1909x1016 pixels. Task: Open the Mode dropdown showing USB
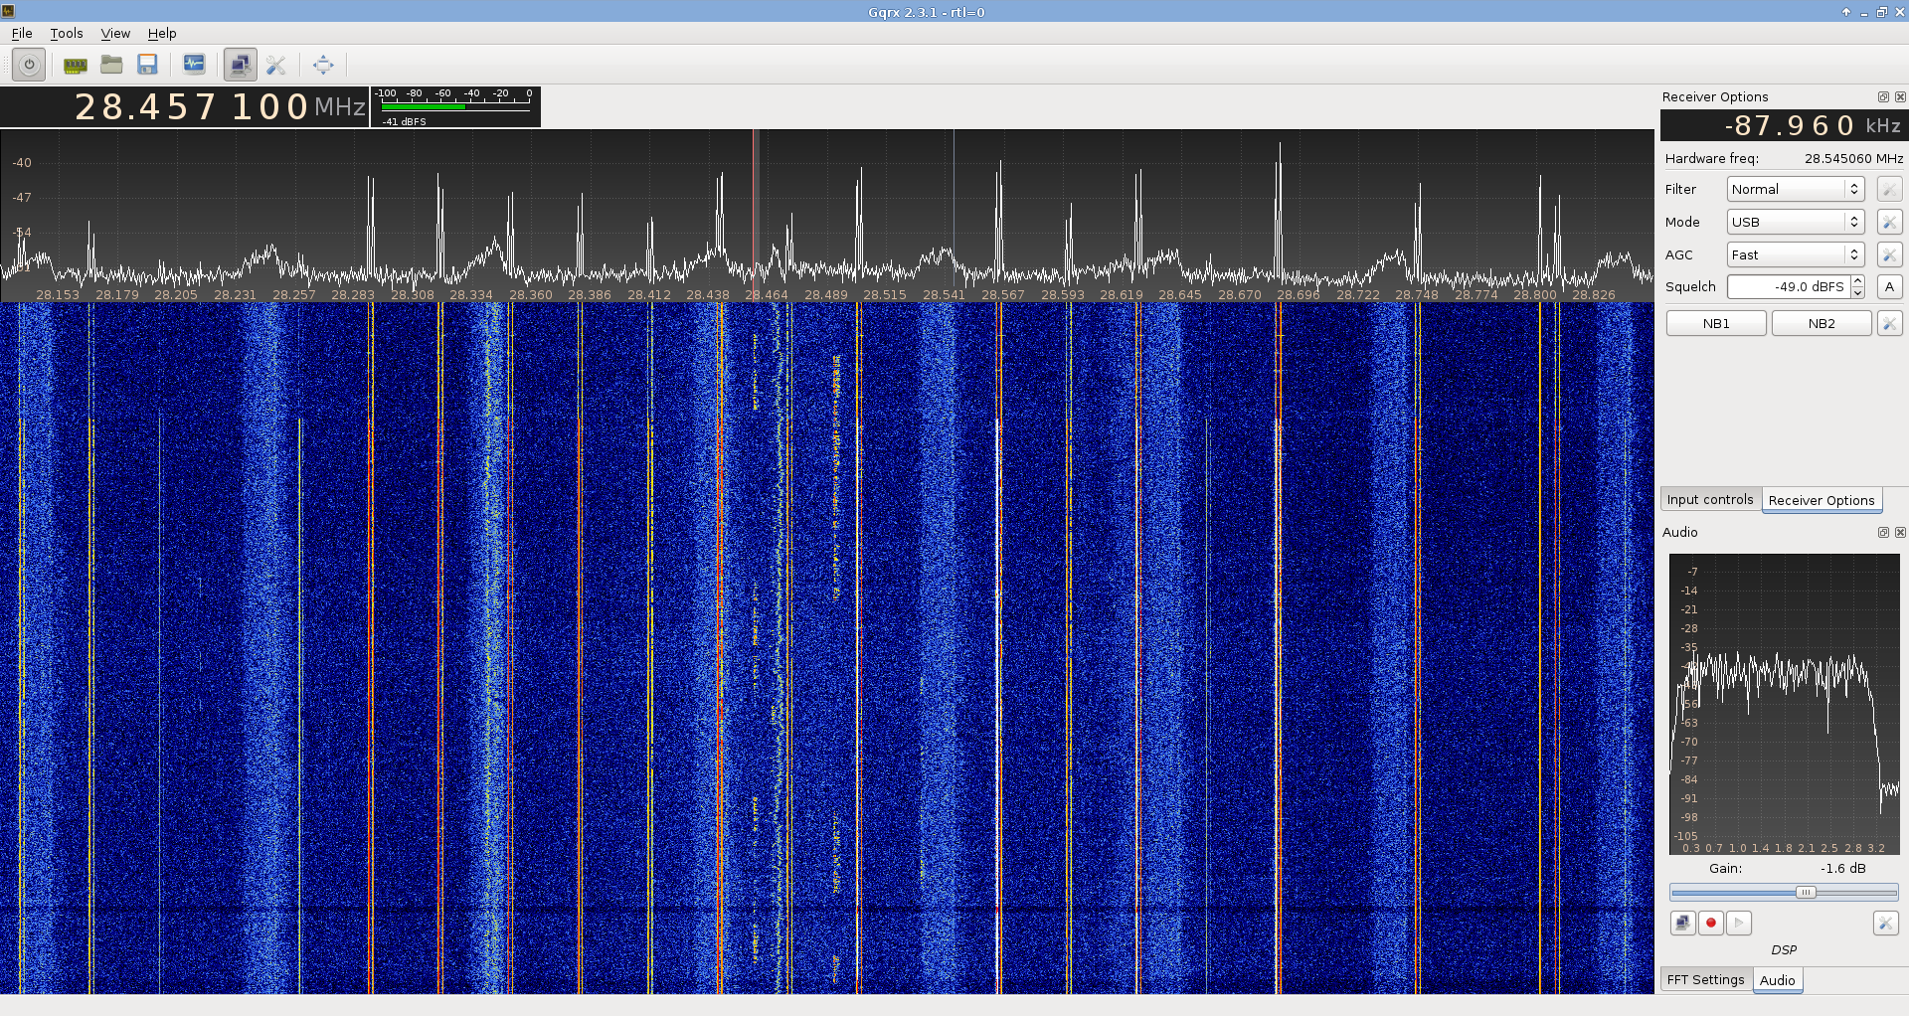[x=1795, y=222]
